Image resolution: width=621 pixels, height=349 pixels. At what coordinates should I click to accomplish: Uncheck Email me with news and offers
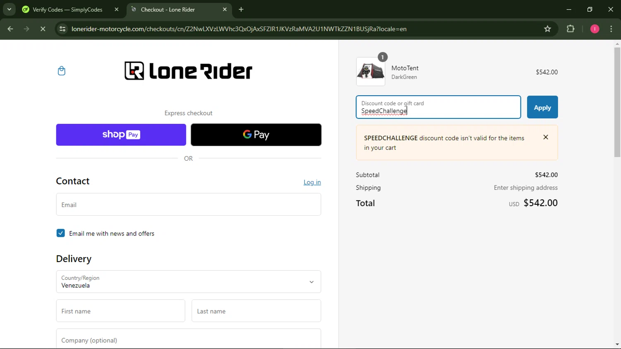tap(60, 233)
